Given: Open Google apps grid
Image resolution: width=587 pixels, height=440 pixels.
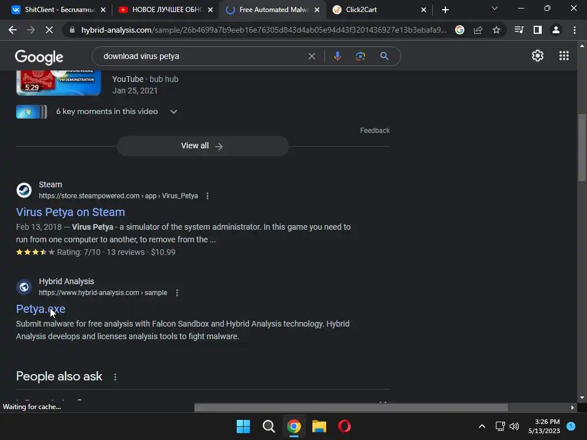Looking at the screenshot, I should tap(564, 56).
